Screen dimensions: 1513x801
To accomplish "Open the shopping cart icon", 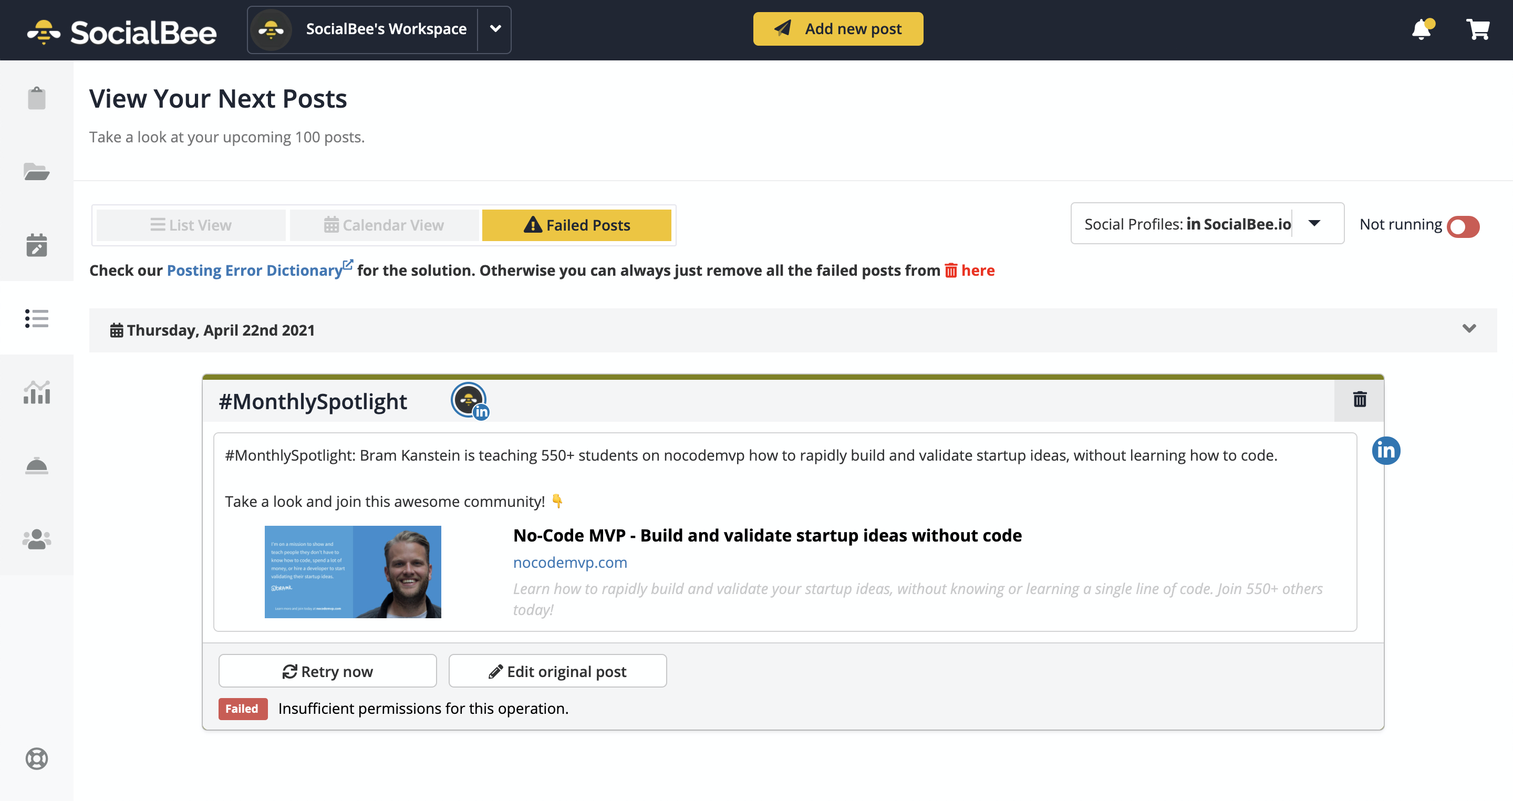I will [x=1478, y=29].
